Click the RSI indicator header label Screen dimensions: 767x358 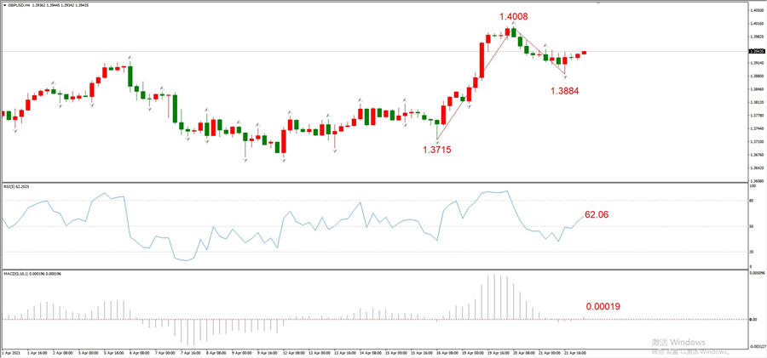click(15, 186)
